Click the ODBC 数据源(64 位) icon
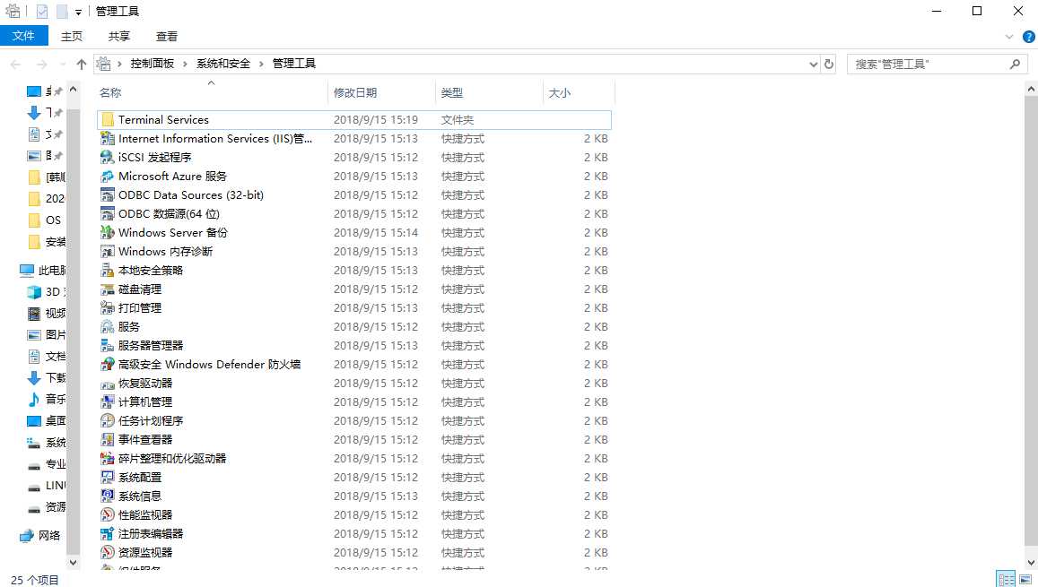The image size is (1038, 587). point(108,213)
